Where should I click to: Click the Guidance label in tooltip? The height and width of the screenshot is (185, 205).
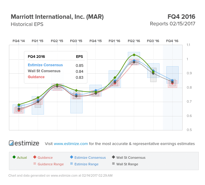coord(36,77)
